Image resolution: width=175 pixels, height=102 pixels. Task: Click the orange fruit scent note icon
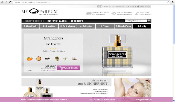30,59
